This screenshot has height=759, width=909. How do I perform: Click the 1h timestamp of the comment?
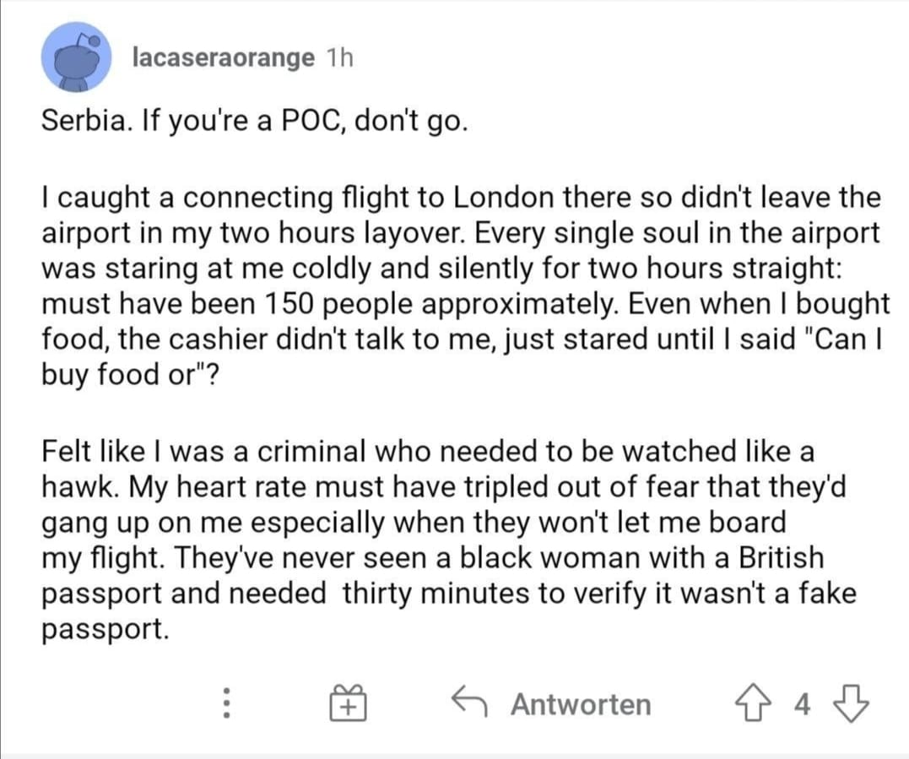pyautogui.click(x=340, y=57)
